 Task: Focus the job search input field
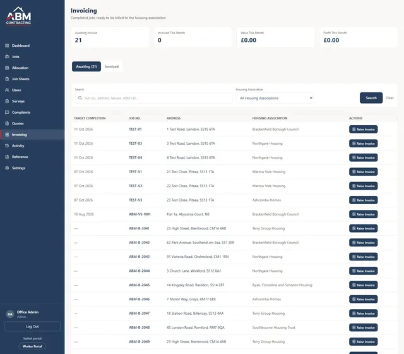pos(154,98)
